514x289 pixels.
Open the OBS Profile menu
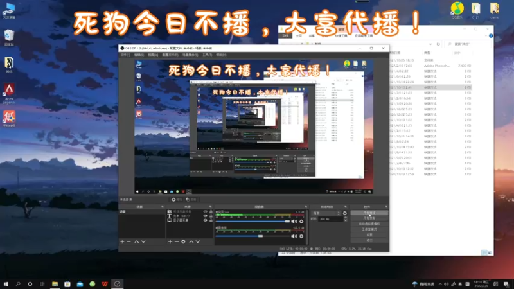click(x=170, y=55)
